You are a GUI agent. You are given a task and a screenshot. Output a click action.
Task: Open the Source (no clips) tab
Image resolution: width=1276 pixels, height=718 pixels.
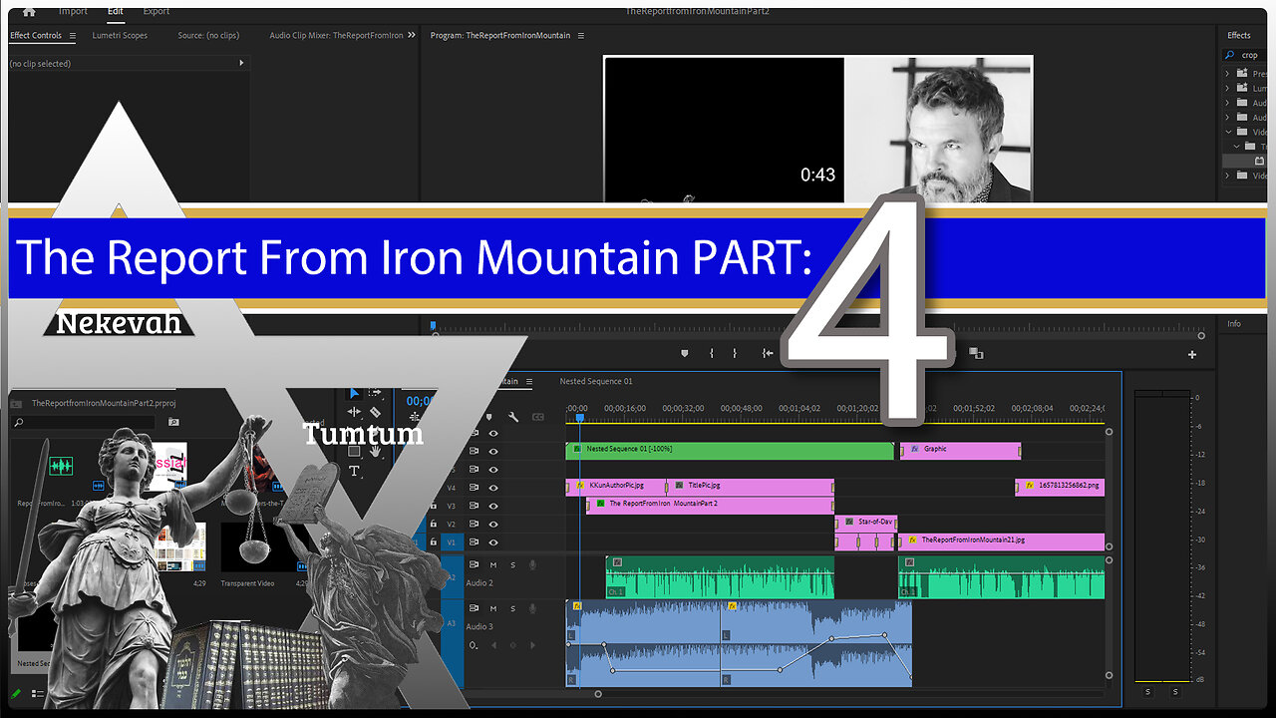208,35
